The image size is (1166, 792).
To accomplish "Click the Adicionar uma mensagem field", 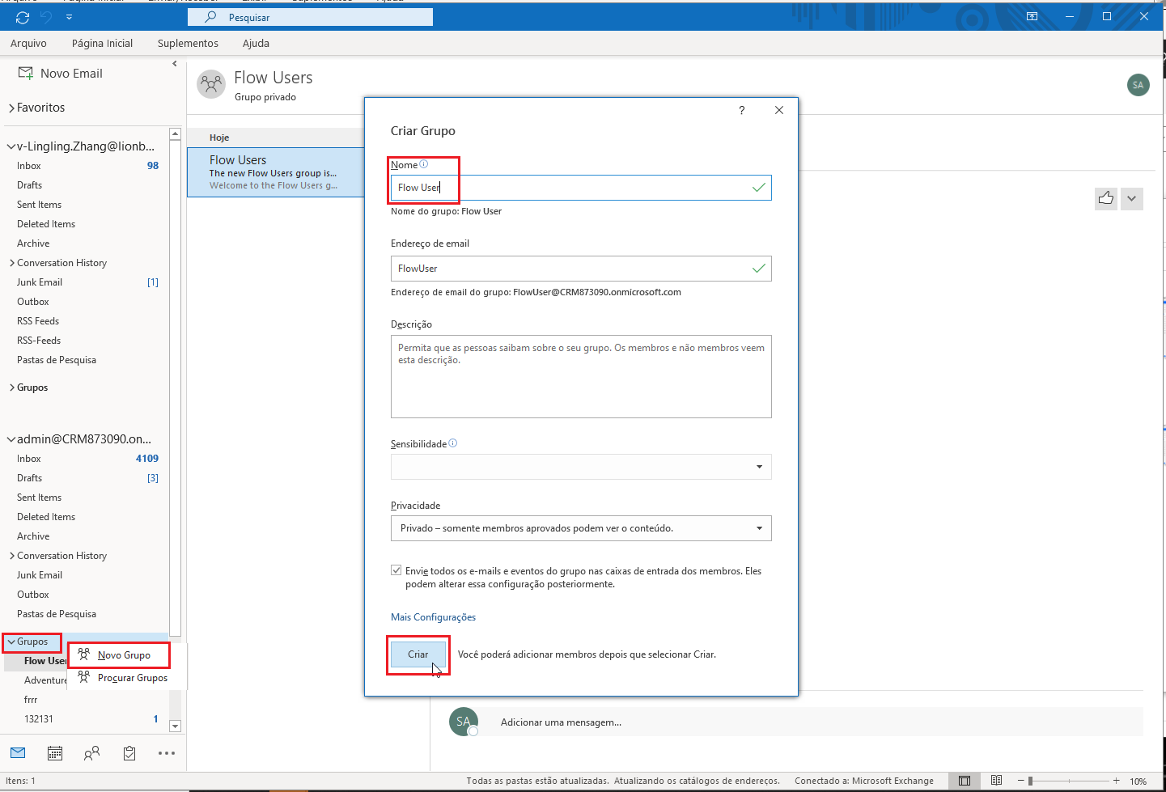I will [x=817, y=722].
